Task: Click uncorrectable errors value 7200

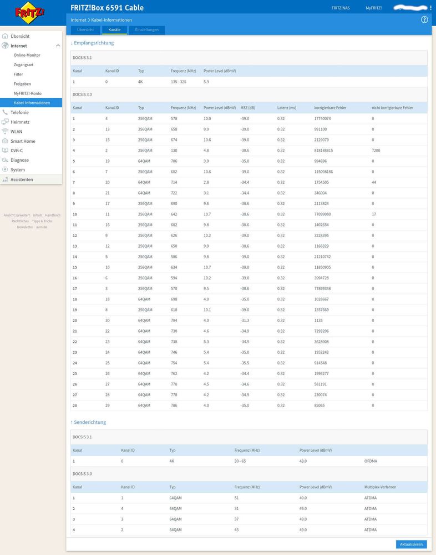Action: [x=376, y=151]
